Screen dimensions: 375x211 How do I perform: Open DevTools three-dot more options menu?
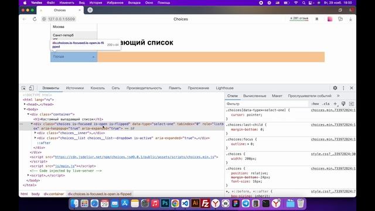pyautogui.click(x=343, y=88)
